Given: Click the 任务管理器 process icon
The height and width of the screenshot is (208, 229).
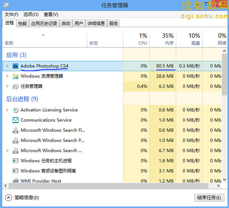Looking at the screenshot, I should 15,86.
